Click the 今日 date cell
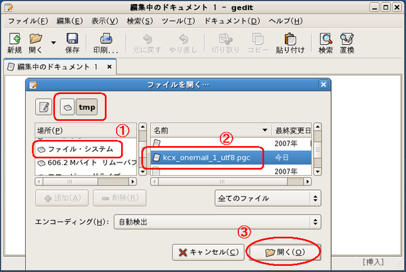Screen dimensions: 406x272 [281, 158]
